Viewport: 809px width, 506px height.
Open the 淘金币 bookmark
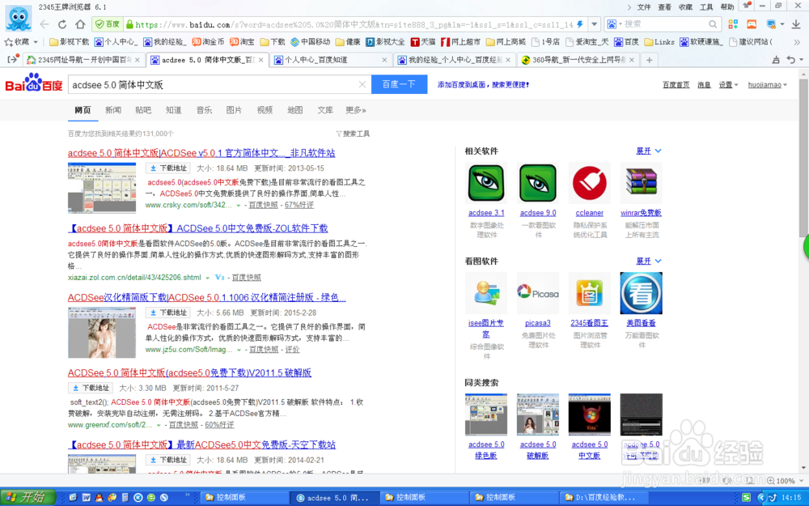pyautogui.click(x=208, y=42)
